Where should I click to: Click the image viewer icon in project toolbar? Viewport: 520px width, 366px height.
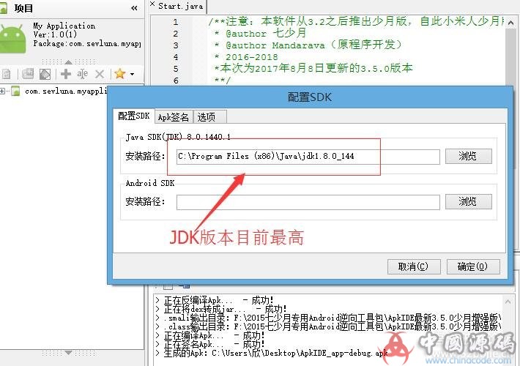tap(45, 74)
